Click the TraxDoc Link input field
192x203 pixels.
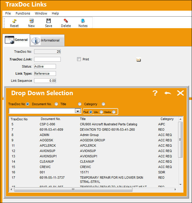point(47,59)
